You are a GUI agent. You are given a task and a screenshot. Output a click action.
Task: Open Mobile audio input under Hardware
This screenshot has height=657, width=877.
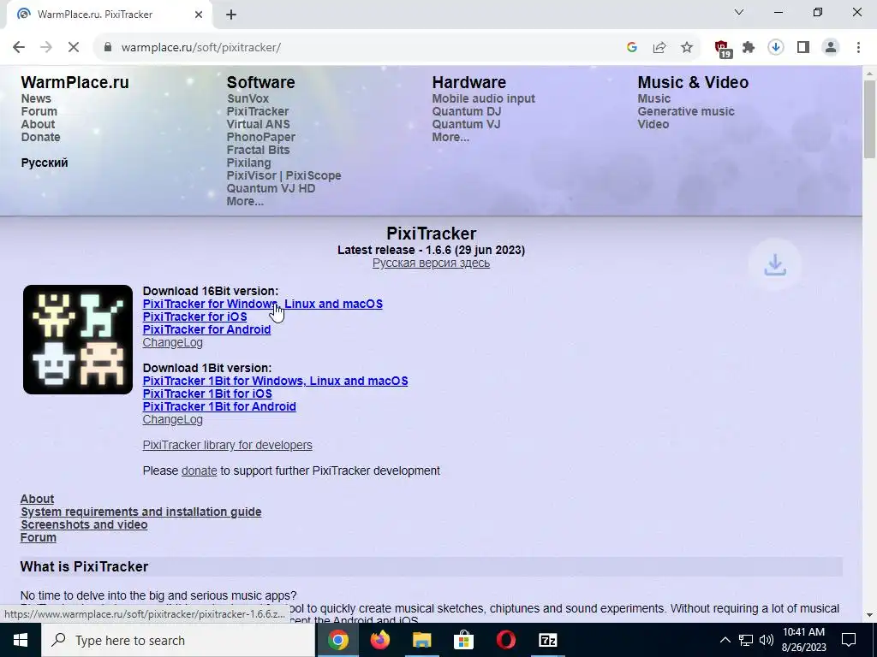pyautogui.click(x=483, y=98)
